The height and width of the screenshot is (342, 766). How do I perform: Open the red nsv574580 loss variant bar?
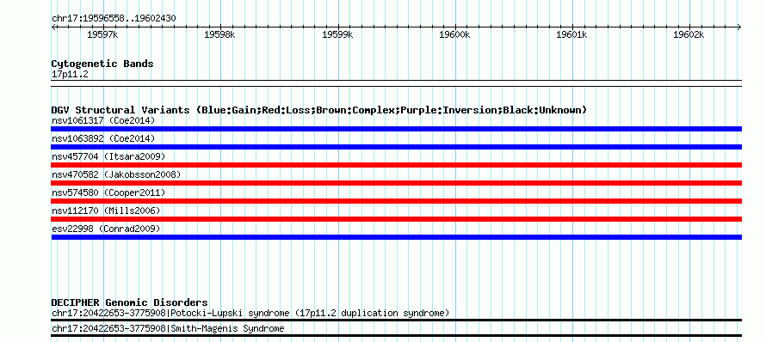pyautogui.click(x=396, y=201)
